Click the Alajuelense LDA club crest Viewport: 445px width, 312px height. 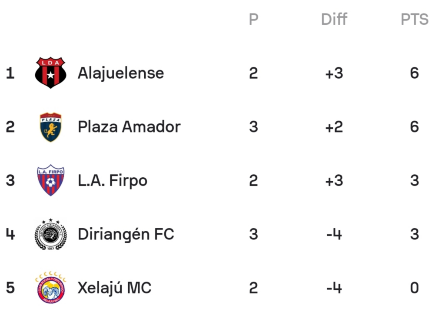click(50, 73)
